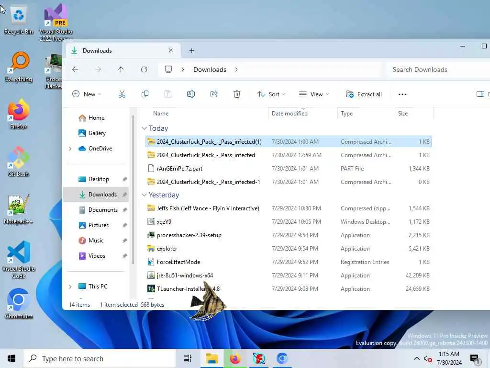Click the PC monitor icon in address bar

(x=168, y=69)
